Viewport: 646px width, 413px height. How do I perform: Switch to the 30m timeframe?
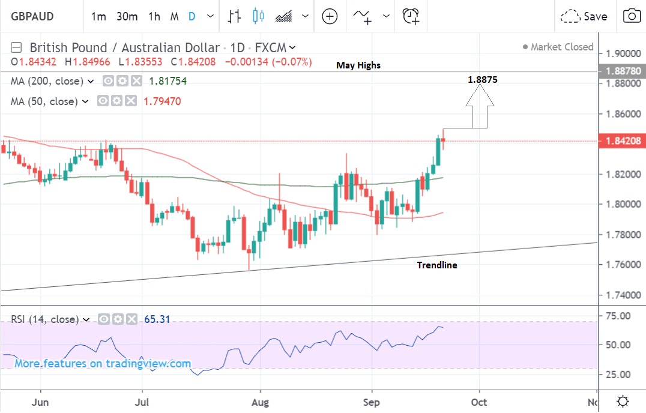tap(127, 16)
